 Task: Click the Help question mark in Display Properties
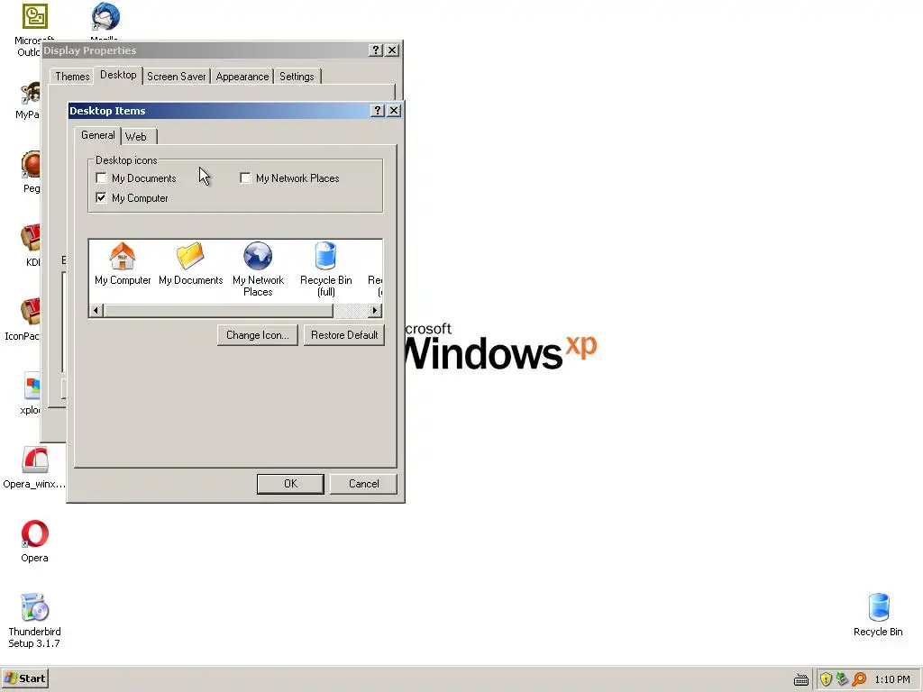[x=376, y=50]
